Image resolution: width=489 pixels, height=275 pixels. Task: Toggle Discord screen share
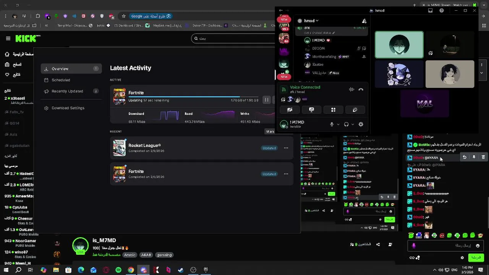(x=311, y=110)
